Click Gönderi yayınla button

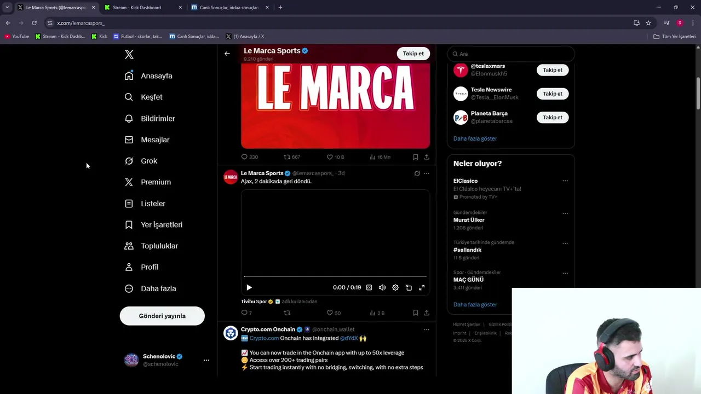(162, 316)
